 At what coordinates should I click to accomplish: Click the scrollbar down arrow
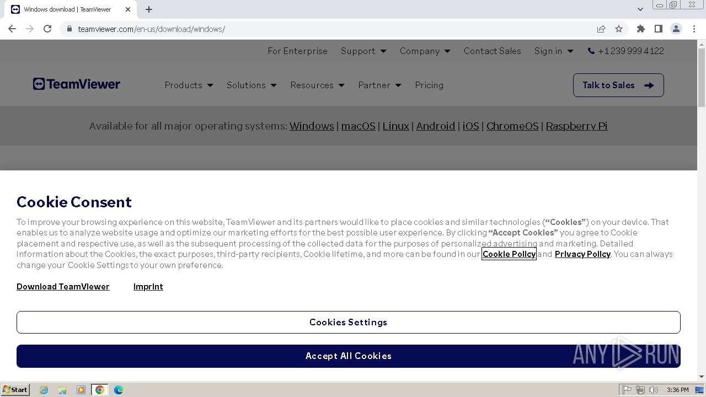702,377
